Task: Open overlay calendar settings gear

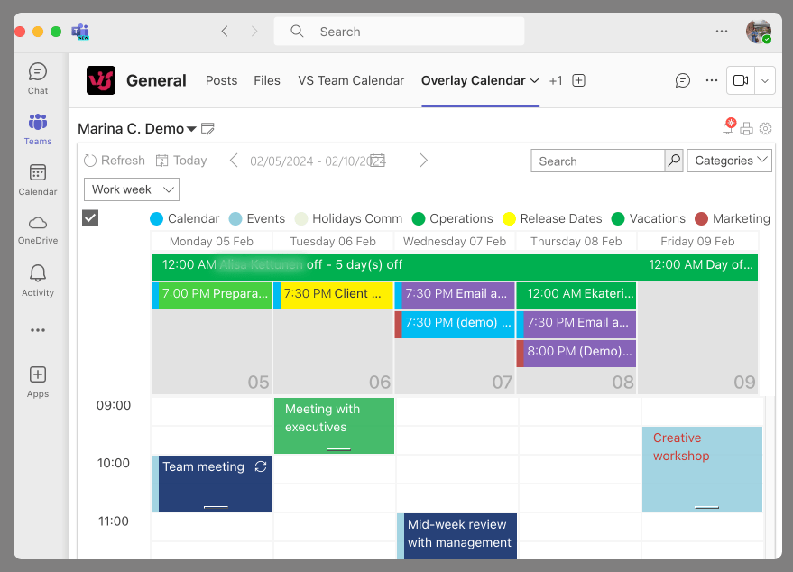Action: coord(766,128)
